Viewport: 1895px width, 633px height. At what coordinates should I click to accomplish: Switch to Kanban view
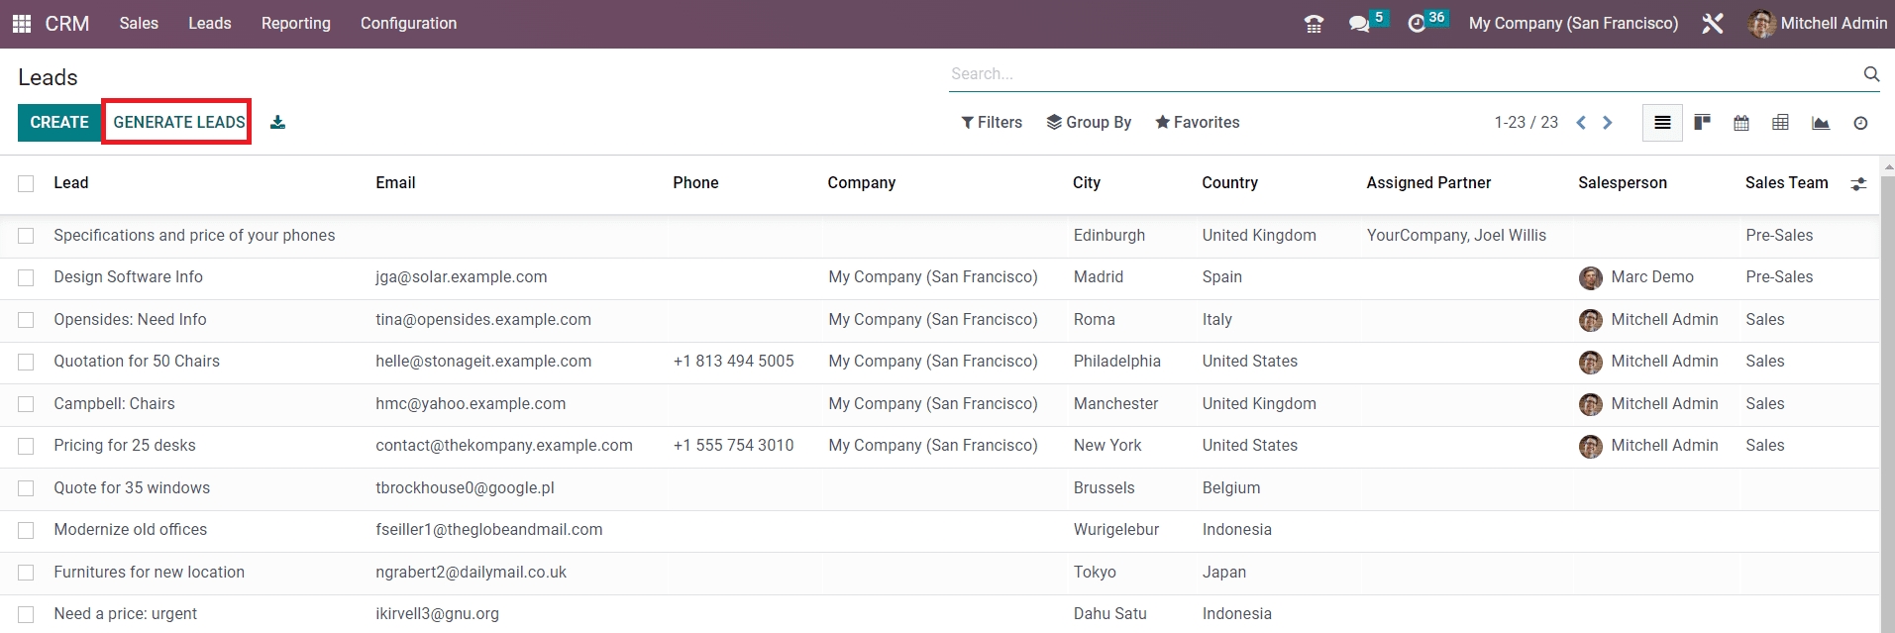coord(1702,123)
